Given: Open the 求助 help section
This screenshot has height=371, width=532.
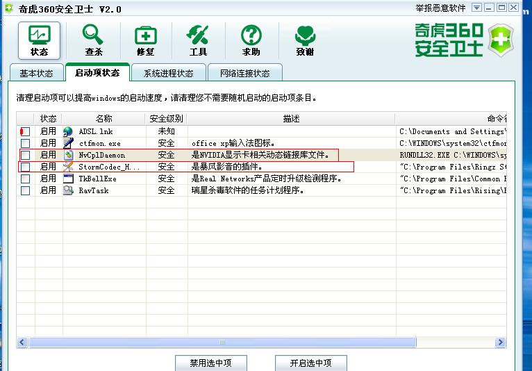Looking at the screenshot, I should 251,41.
